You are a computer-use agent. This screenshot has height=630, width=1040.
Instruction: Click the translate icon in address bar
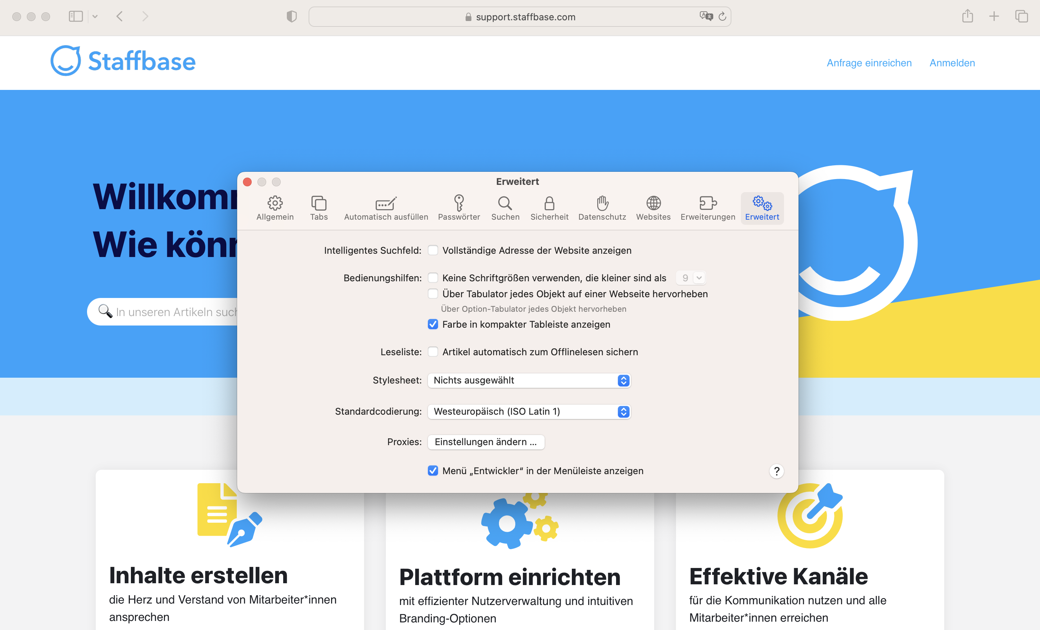(x=706, y=16)
